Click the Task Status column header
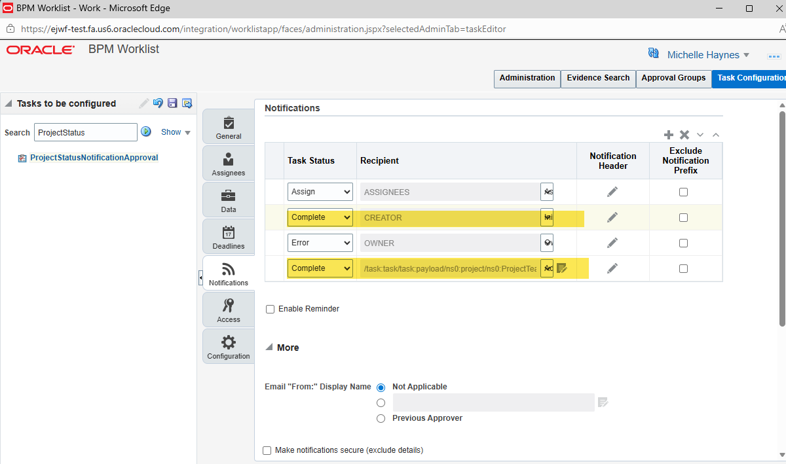 (x=311, y=160)
